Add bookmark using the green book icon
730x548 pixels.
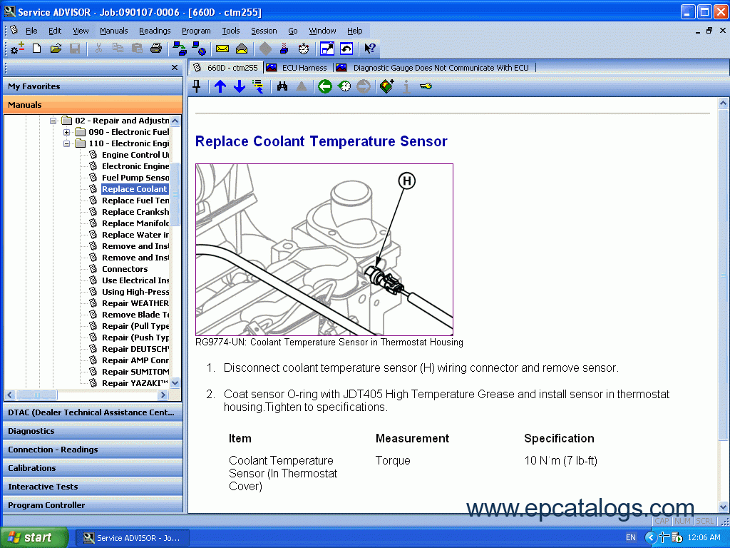point(387,86)
